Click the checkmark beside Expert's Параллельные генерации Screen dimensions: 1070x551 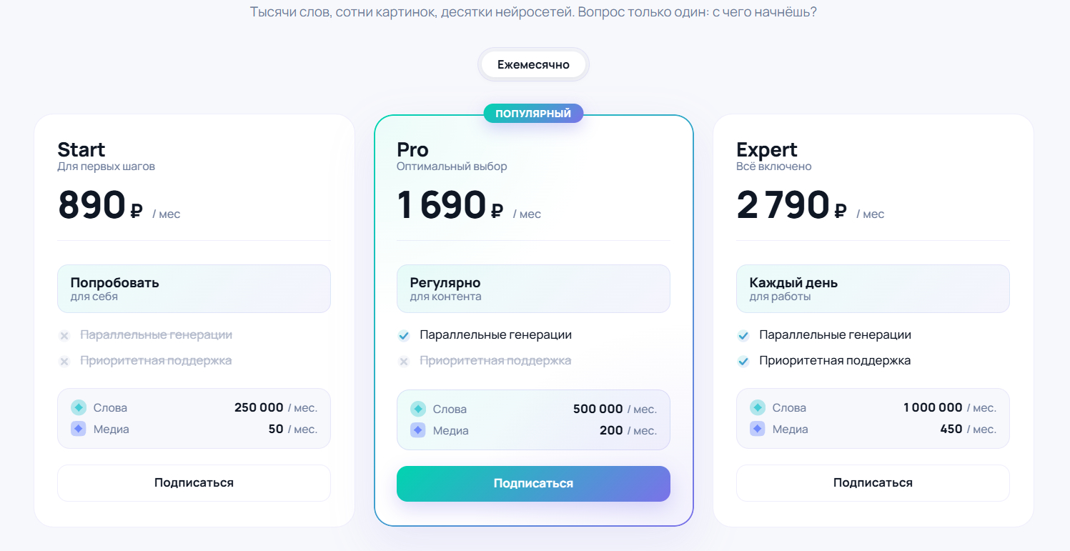743,336
